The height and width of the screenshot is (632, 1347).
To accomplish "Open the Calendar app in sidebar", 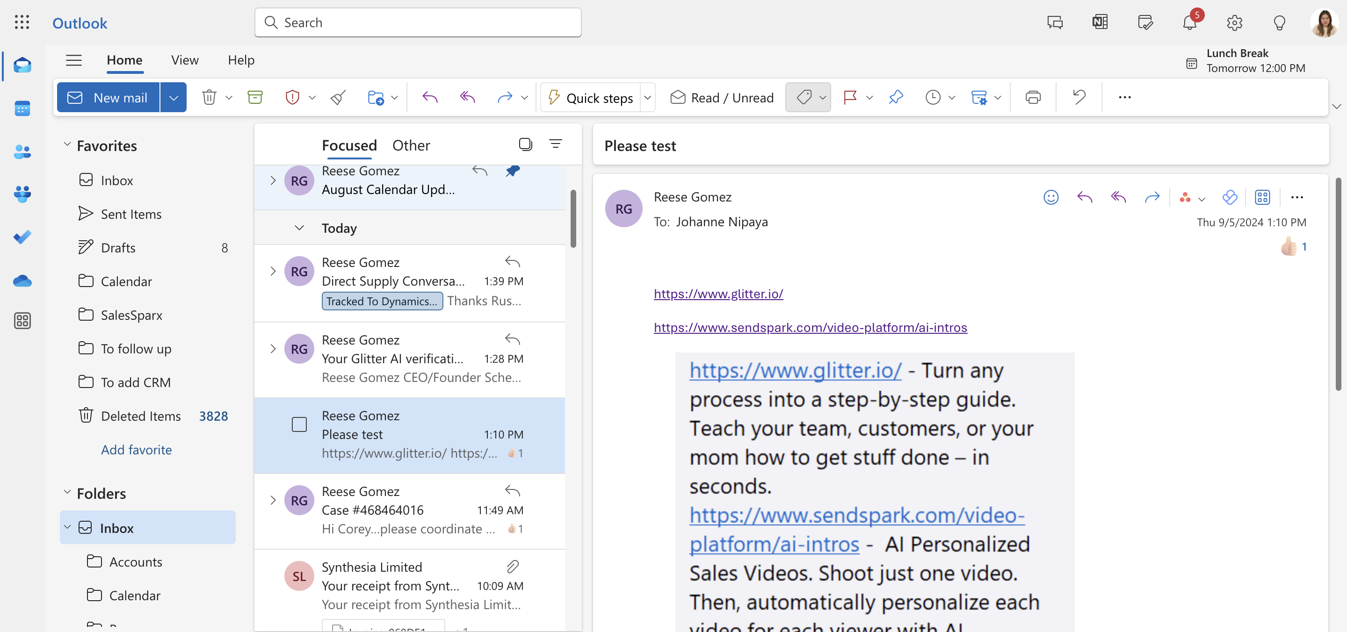I will pyautogui.click(x=22, y=109).
